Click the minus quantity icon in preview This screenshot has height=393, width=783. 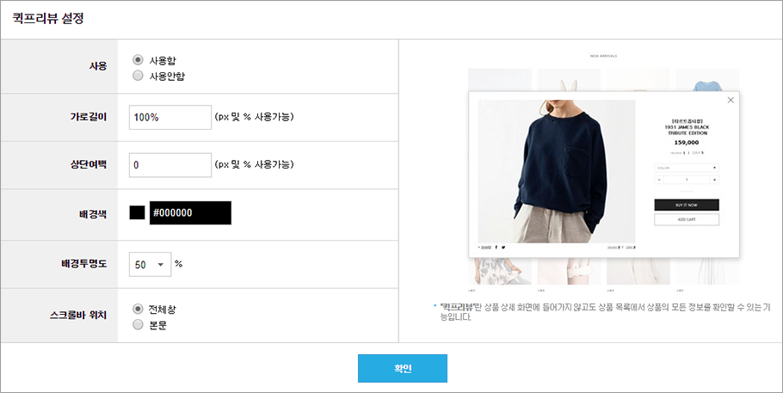coord(660,180)
